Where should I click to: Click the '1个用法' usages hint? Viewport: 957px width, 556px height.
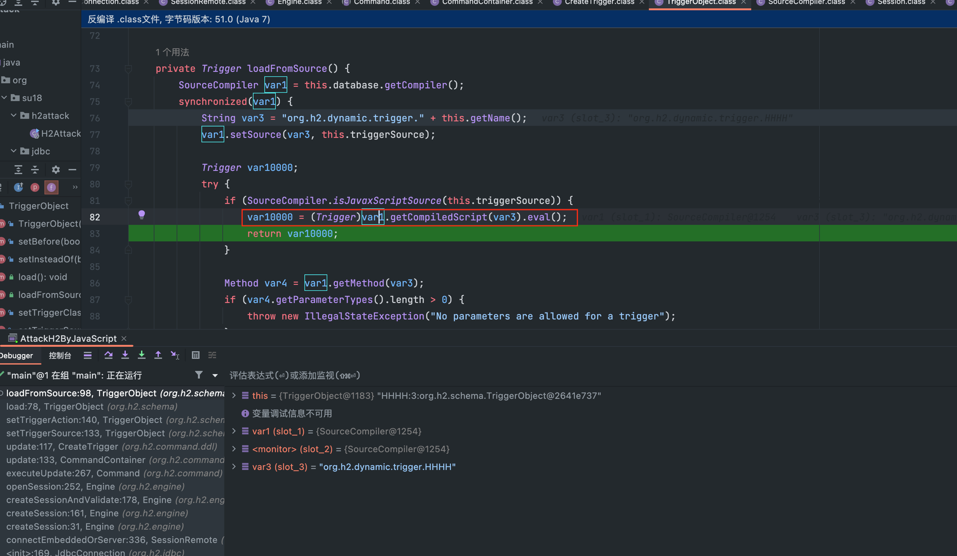coord(172,52)
